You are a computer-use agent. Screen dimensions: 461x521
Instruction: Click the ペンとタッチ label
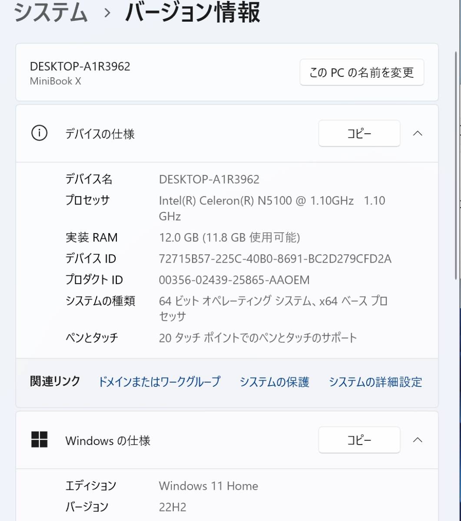92,338
